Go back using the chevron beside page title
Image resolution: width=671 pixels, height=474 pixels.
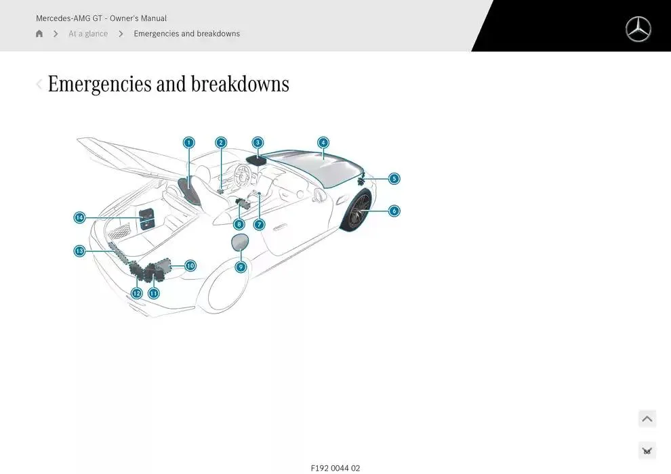point(39,85)
